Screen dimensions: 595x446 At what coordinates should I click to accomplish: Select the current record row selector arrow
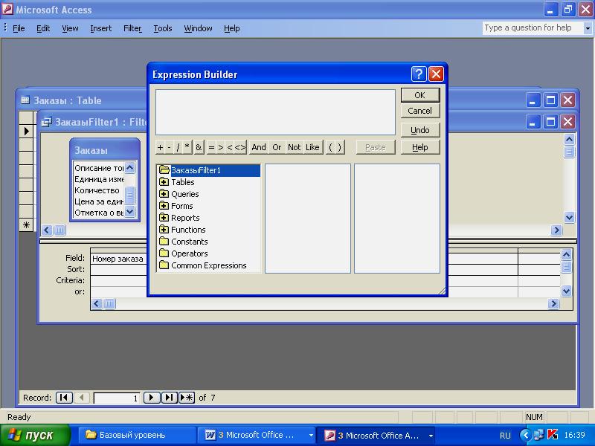[26, 132]
